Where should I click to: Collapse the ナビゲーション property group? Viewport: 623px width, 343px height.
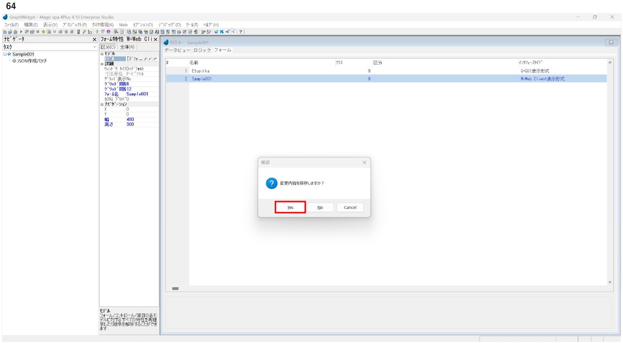(102, 104)
